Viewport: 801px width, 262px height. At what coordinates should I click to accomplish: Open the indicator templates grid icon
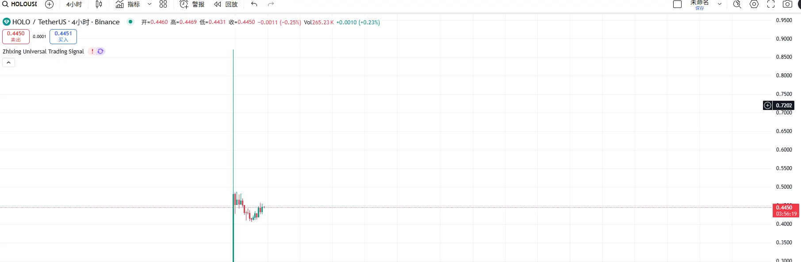(163, 4)
